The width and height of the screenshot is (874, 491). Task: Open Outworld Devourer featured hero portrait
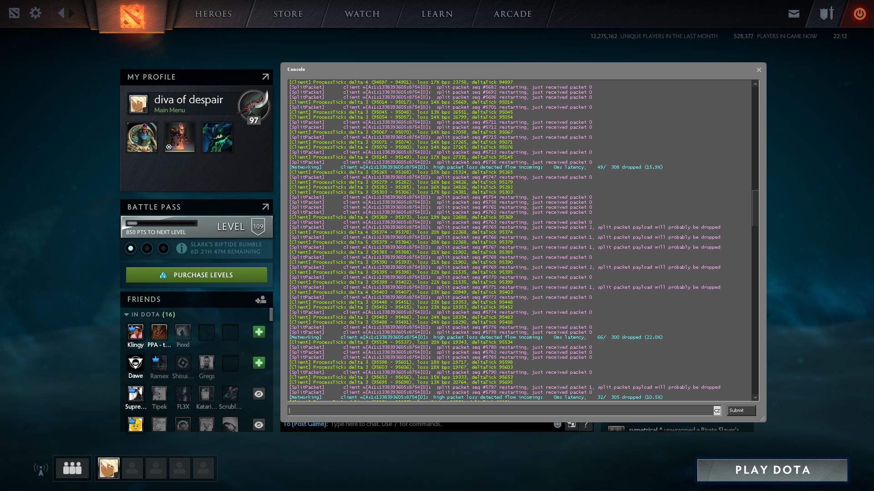pyautogui.click(x=218, y=137)
